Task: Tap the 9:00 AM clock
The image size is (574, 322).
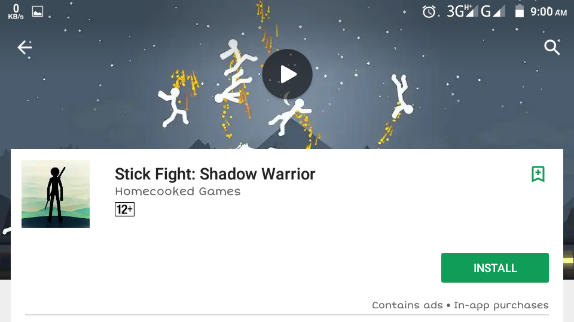Action: click(x=548, y=12)
